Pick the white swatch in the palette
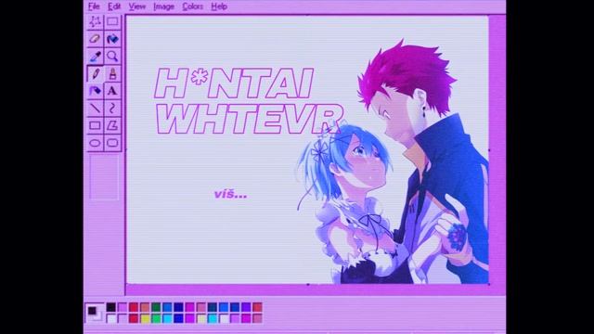Viewport: 594px width, 334px height. pos(111,318)
